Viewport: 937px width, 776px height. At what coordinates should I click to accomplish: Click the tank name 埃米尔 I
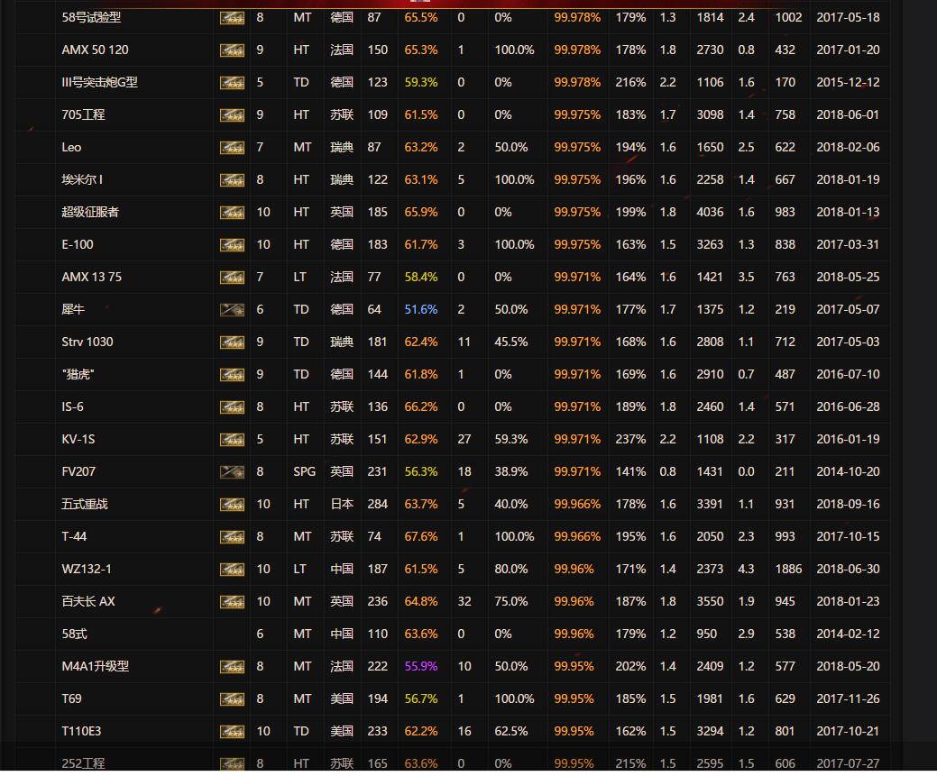82,179
